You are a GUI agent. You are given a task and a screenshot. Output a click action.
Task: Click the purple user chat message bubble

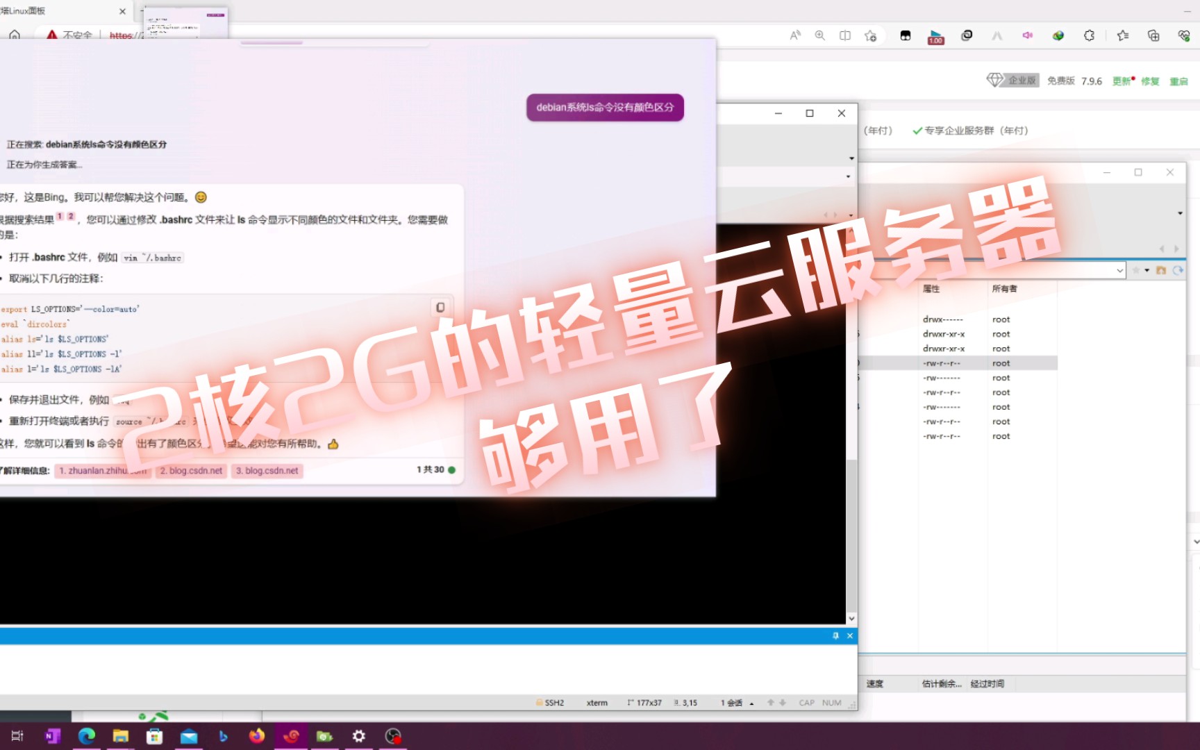click(x=605, y=108)
